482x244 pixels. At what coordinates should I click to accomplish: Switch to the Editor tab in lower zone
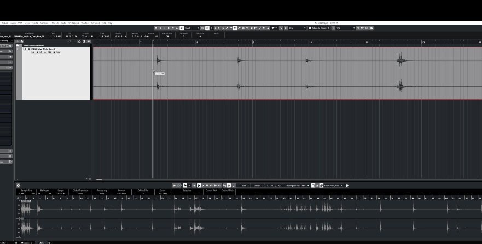(41, 242)
